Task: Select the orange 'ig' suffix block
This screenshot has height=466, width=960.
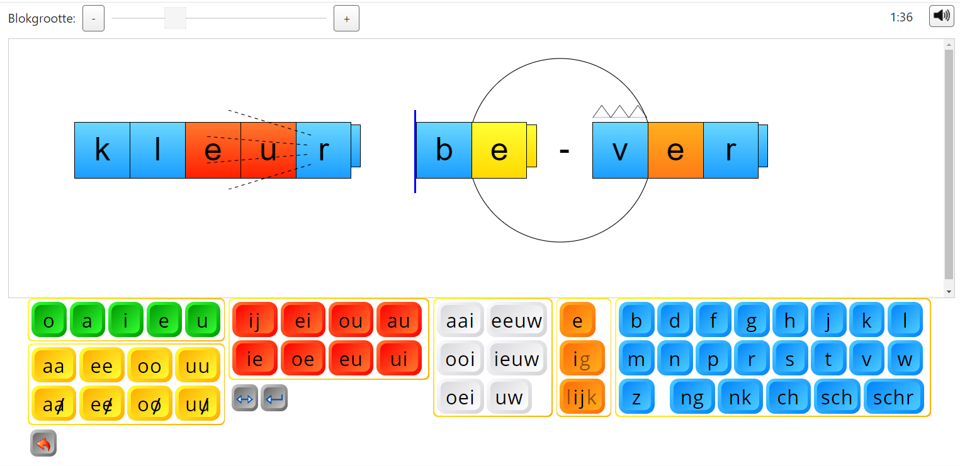Action: pyautogui.click(x=582, y=358)
